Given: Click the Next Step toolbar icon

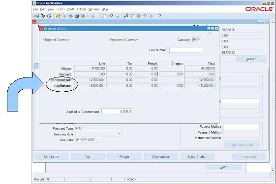Looking at the screenshot, I should point(64,16).
